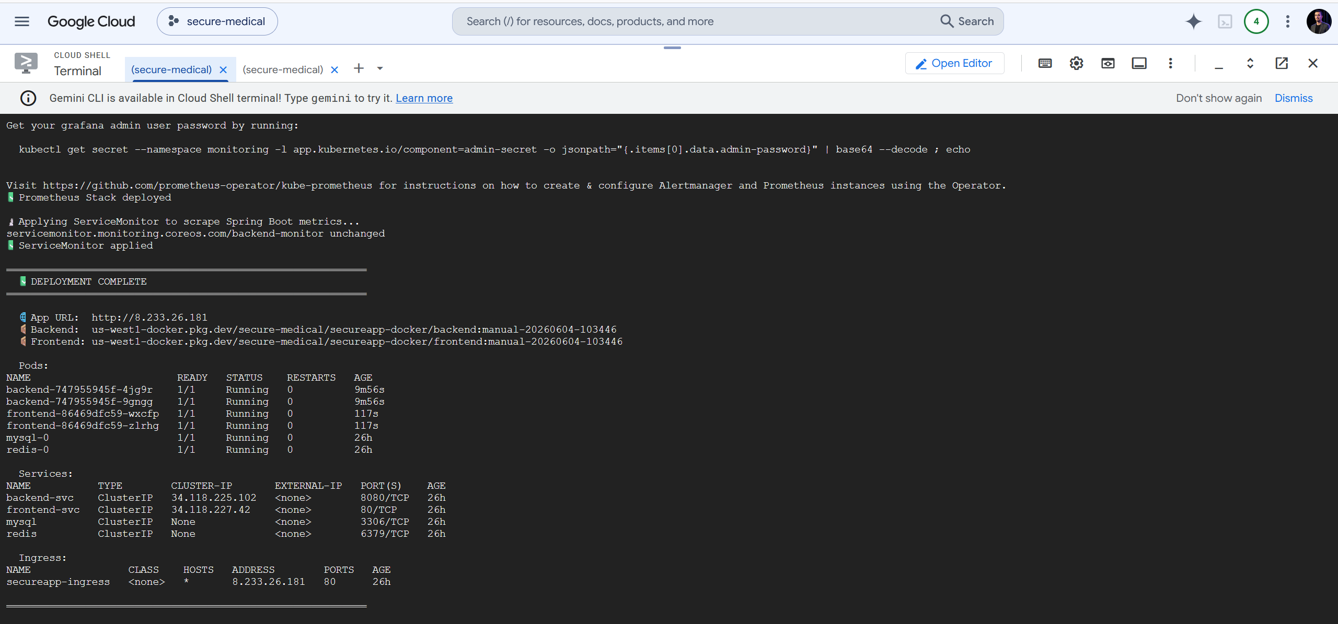Click the Learn more link for Gemini CLI
This screenshot has width=1338, height=624.
[x=424, y=98]
